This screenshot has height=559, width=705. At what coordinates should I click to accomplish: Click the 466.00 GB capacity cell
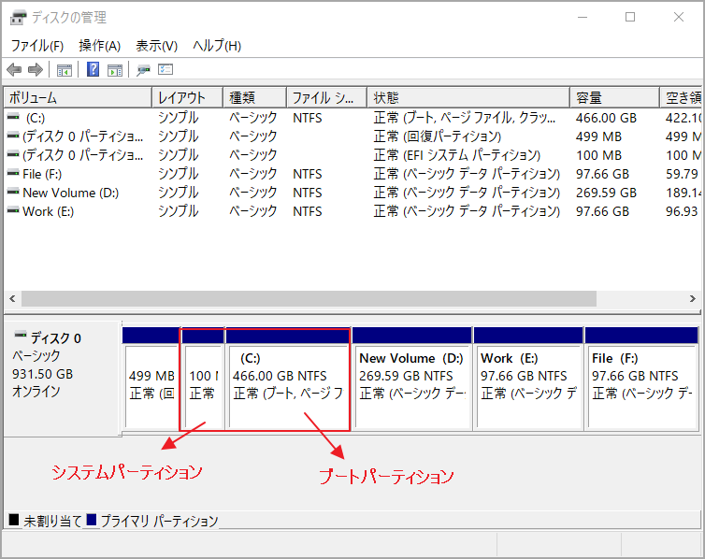(x=606, y=118)
